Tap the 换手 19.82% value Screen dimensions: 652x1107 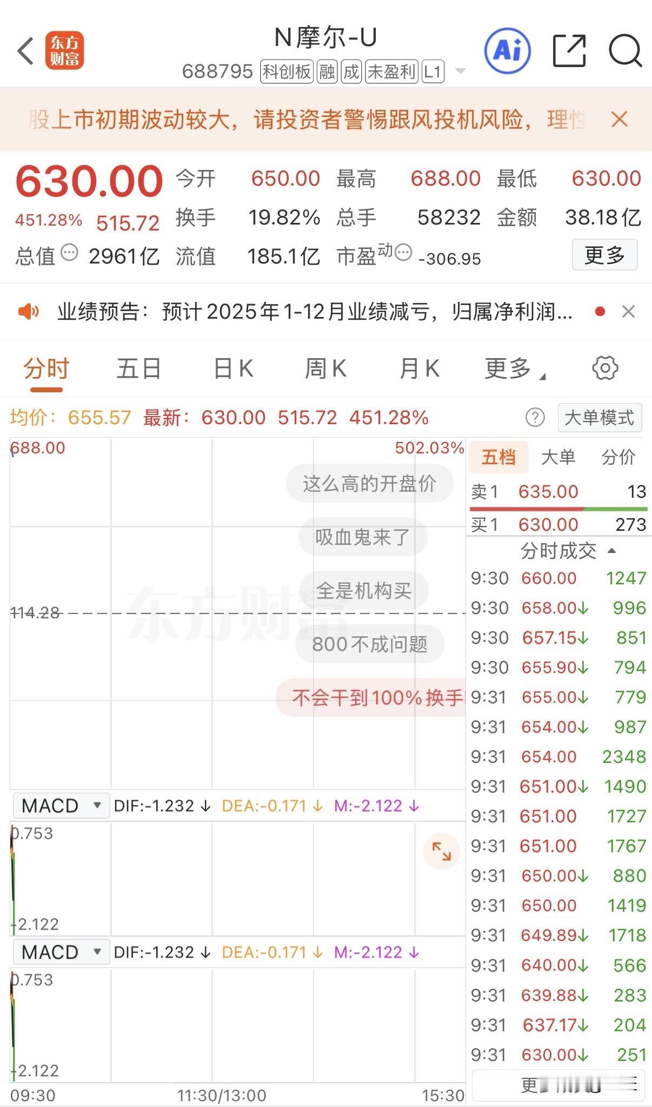[x=284, y=218]
